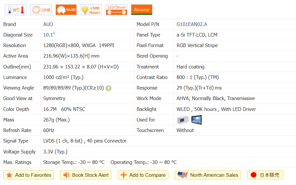The width and height of the screenshot is (296, 185).
Task: Click the Add to Compare button
Action: 143,175
